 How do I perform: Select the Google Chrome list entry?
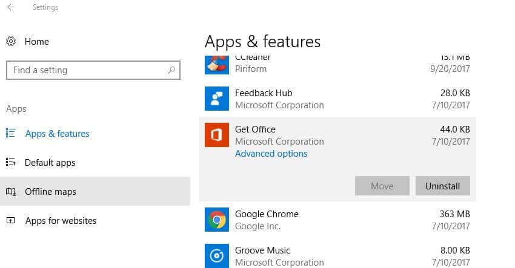[337, 220]
